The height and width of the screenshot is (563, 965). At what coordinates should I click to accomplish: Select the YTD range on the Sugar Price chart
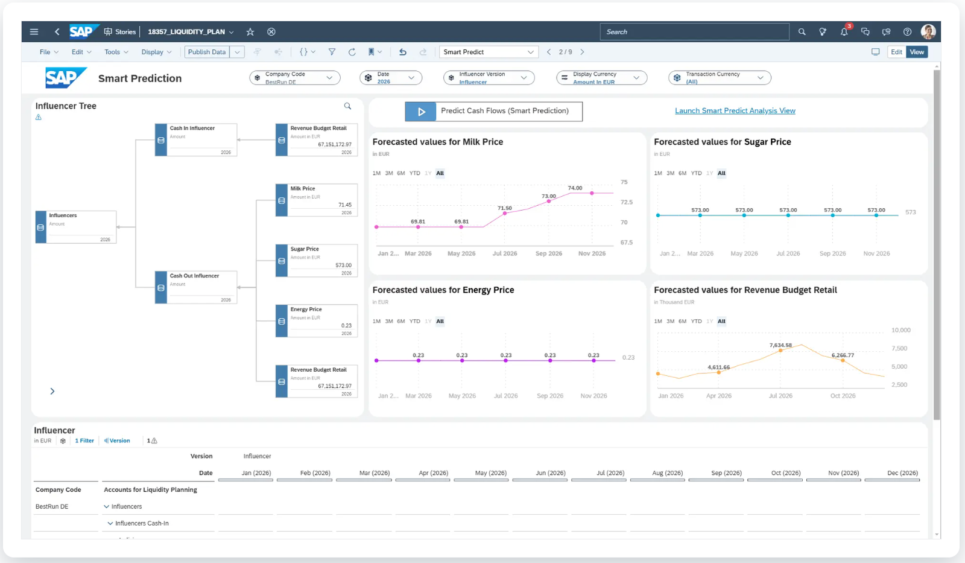coord(696,173)
